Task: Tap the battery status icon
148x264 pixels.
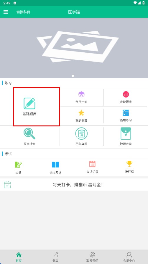Action: coord(144,3)
